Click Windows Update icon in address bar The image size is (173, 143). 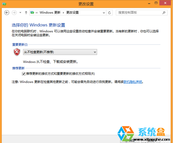[32, 13]
